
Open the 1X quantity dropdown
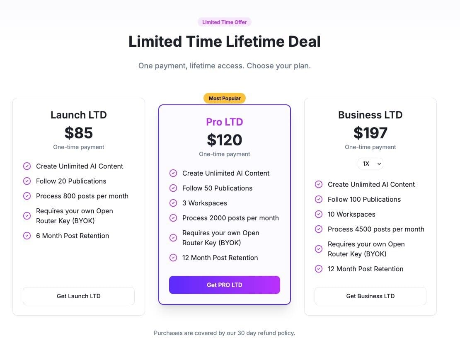370,164
